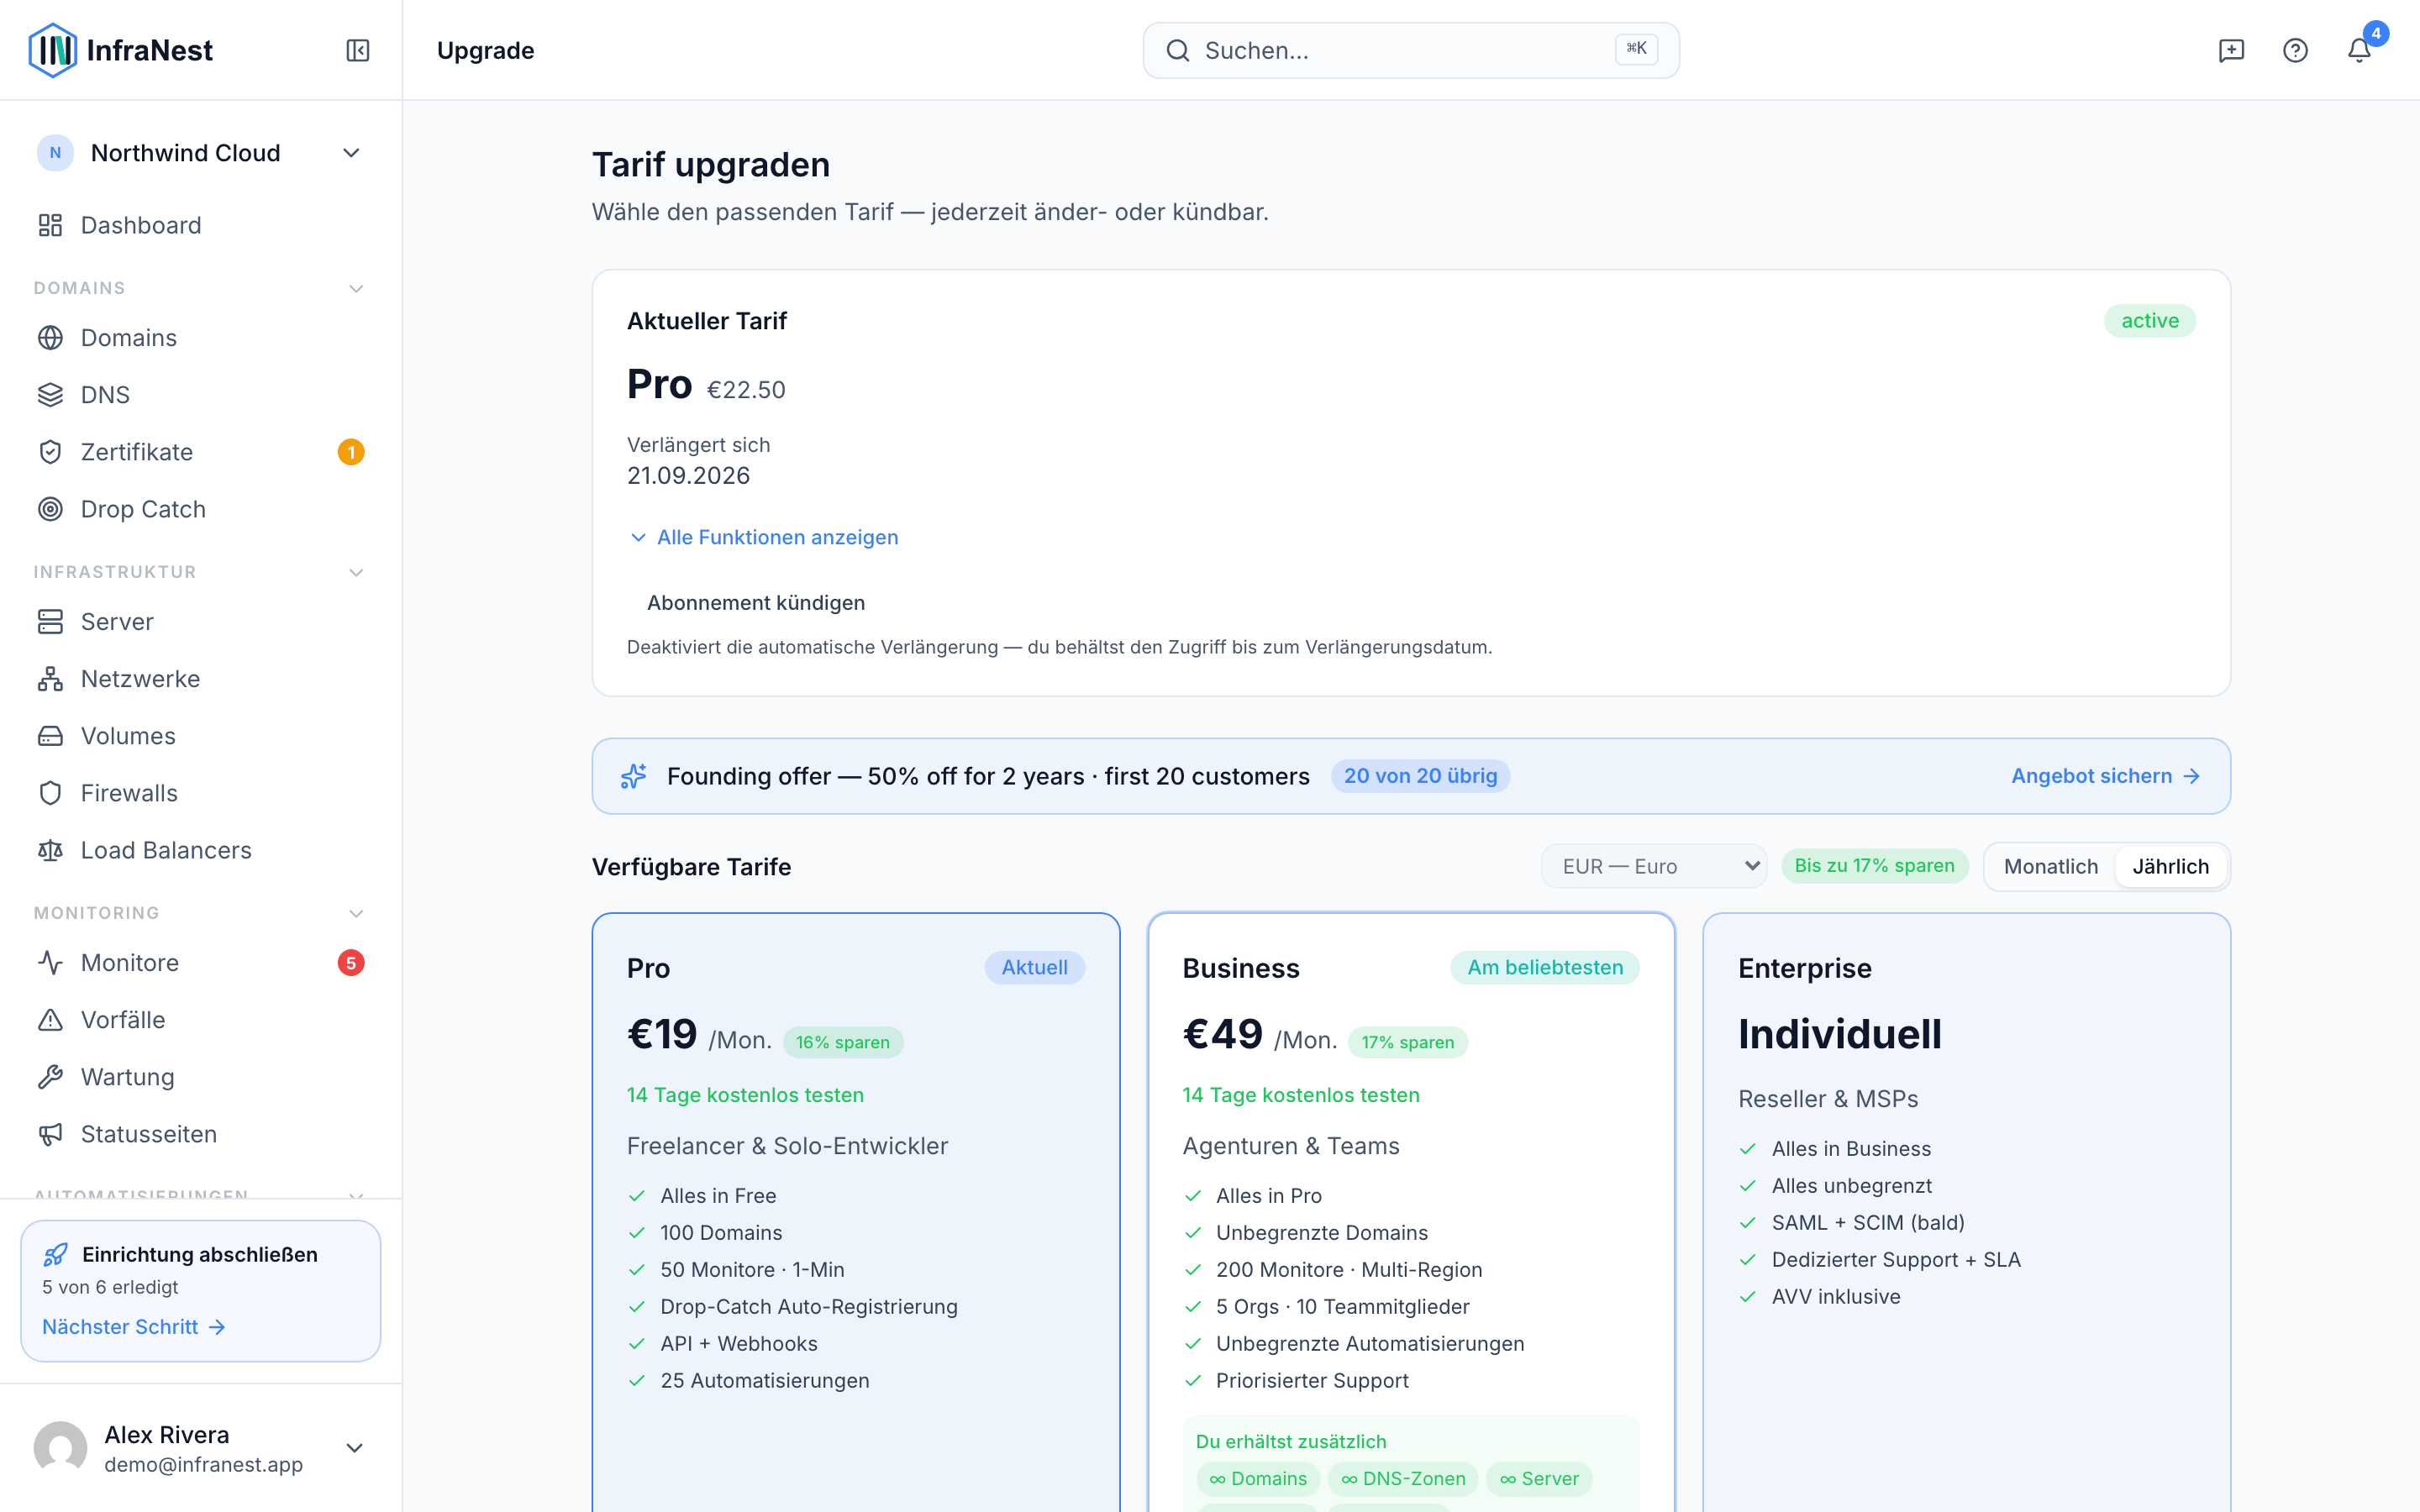2420x1512 pixels.
Task: Click 14 Tage kostenlos testen under Business
Action: (x=1300, y=1095)
